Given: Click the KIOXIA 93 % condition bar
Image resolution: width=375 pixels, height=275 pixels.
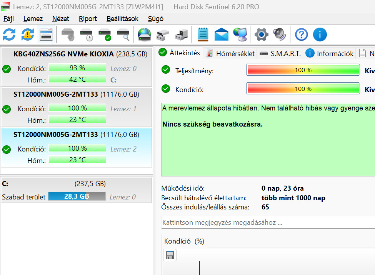Looking at the screenshot, I should [x=77, y=68].
